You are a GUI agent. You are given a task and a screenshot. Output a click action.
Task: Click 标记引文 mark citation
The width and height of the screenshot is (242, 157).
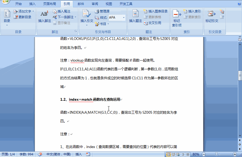point(212,16)
